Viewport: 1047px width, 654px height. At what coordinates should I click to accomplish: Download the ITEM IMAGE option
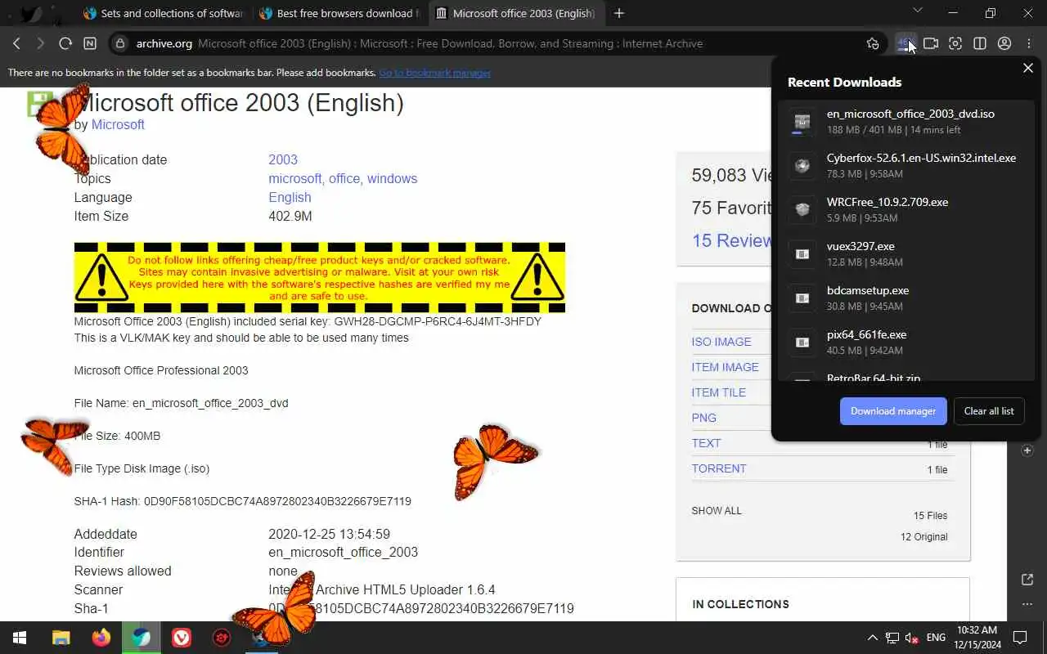[x=725, y=367]
